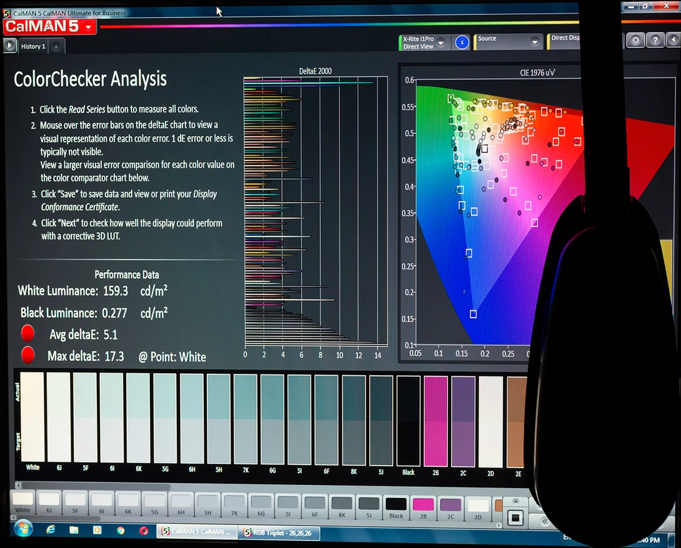Click 6J swatch button in bottom strip

pyautogui.click(x=49, y=503)
